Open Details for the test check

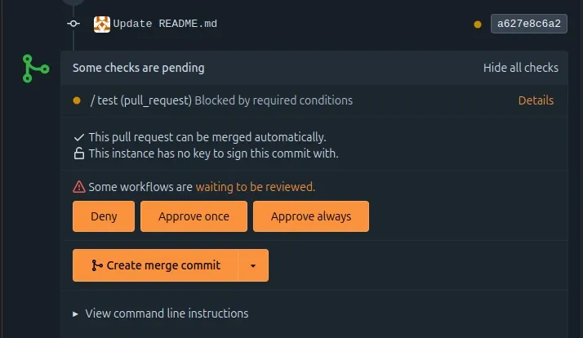tap(536, 100)
